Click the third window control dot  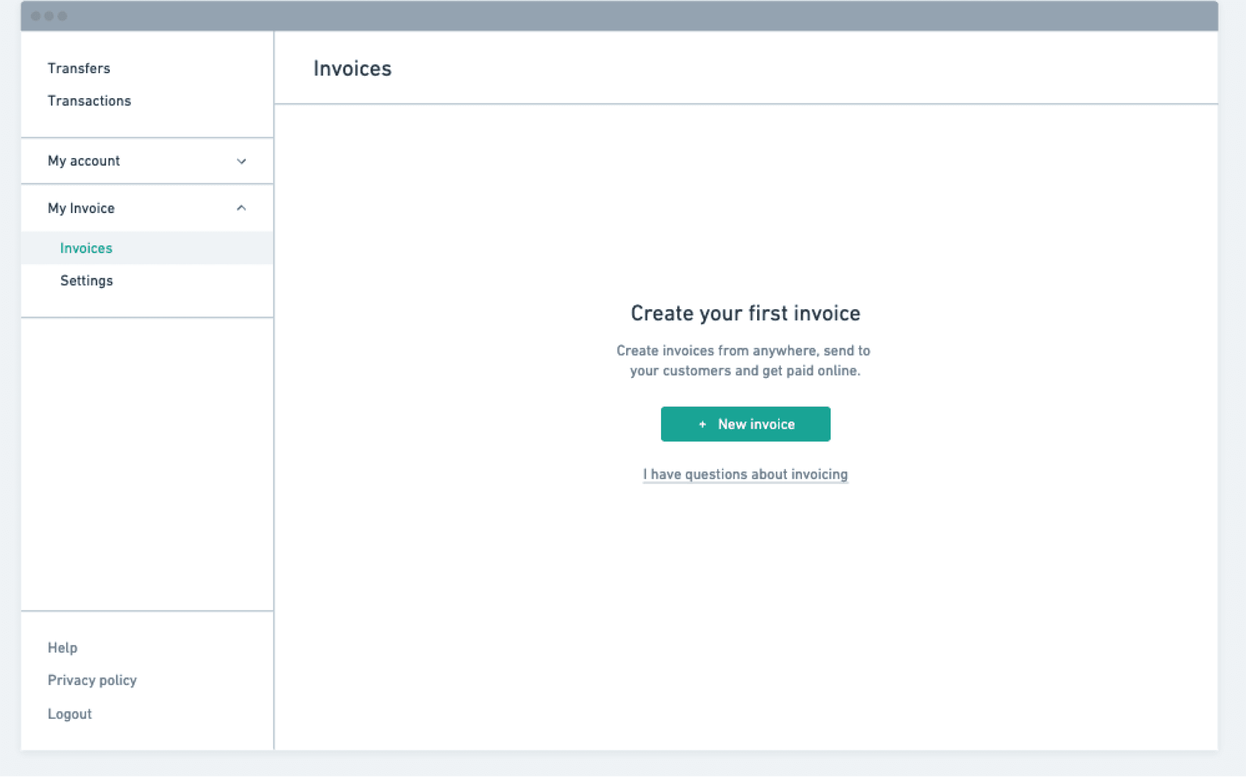63,16
